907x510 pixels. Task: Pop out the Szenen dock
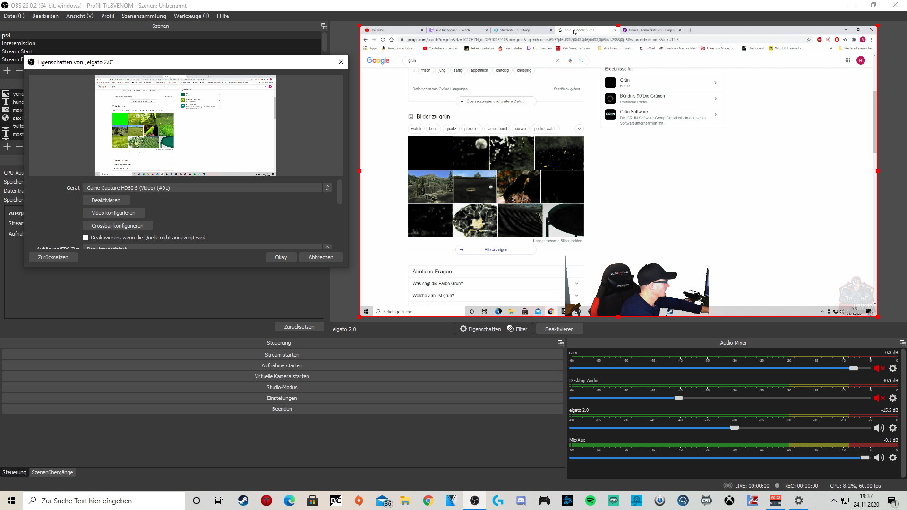coord(324,26)
